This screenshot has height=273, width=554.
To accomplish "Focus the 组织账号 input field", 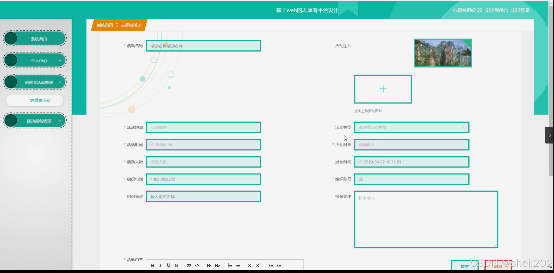I will point(412,179).
